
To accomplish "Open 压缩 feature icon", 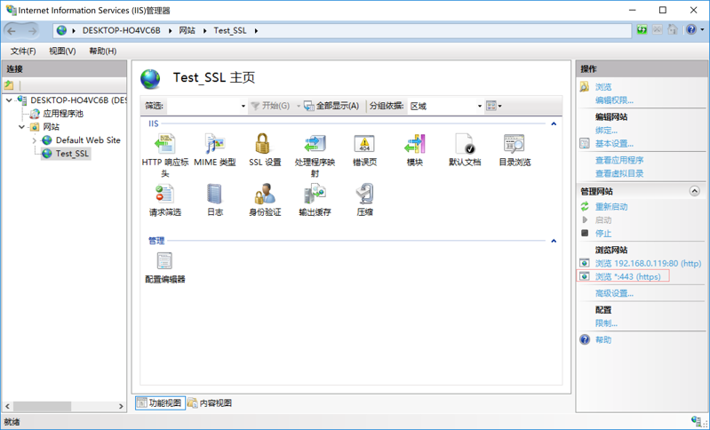I will (364, 194).
